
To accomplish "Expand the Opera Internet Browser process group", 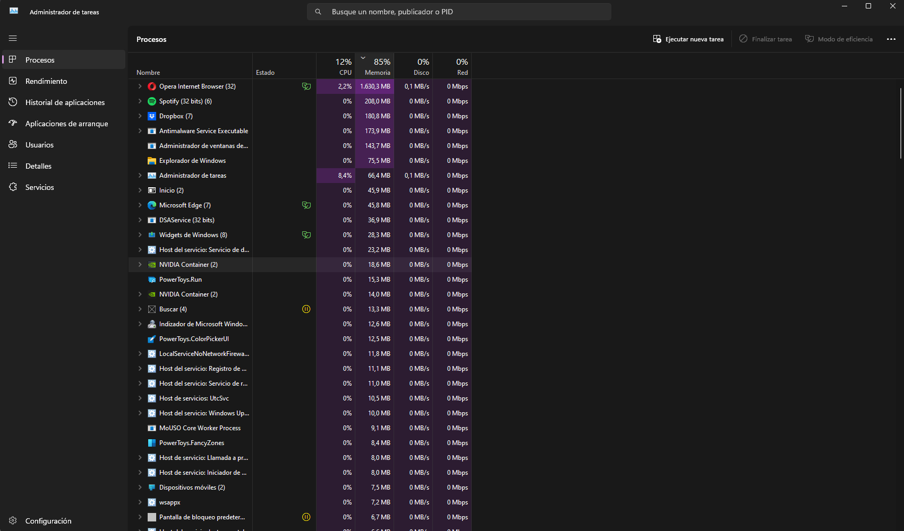I will tap(140, 86).
